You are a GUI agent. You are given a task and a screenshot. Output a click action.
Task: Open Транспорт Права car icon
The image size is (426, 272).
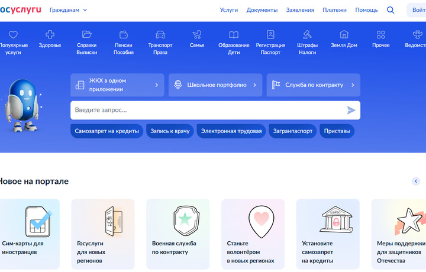(160, 34)
